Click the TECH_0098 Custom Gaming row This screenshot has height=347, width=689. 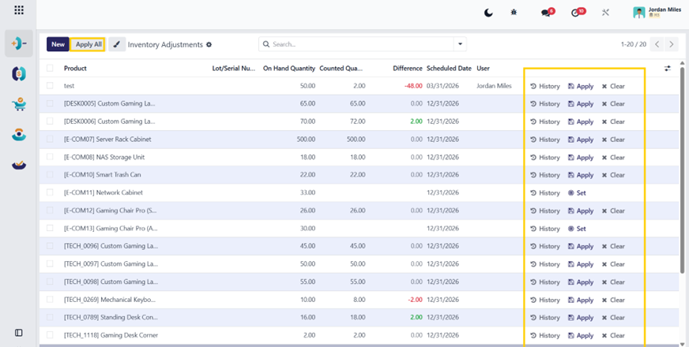(x=359, y=282)
